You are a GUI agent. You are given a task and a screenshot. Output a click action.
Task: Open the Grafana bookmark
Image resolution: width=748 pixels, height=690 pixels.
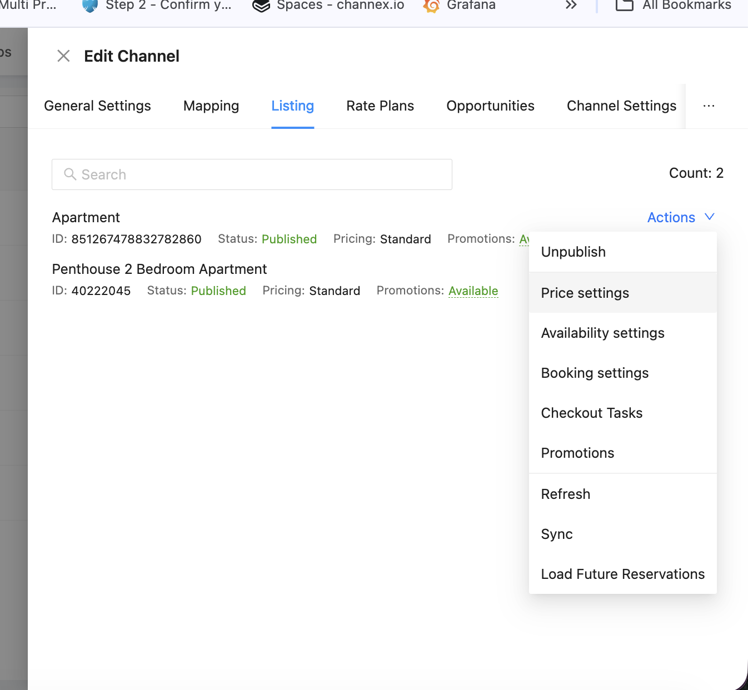pyautogui.click(x=460, y=5)
